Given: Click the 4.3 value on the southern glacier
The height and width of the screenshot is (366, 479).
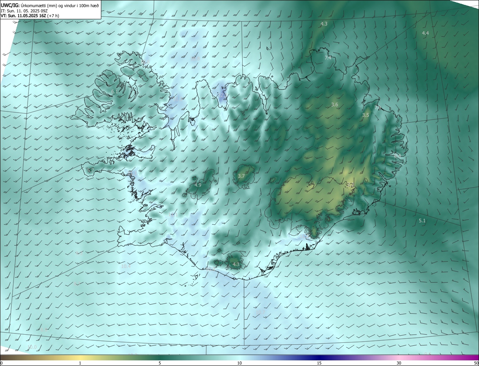Looking at the screenshot, I should pos(236,264).
